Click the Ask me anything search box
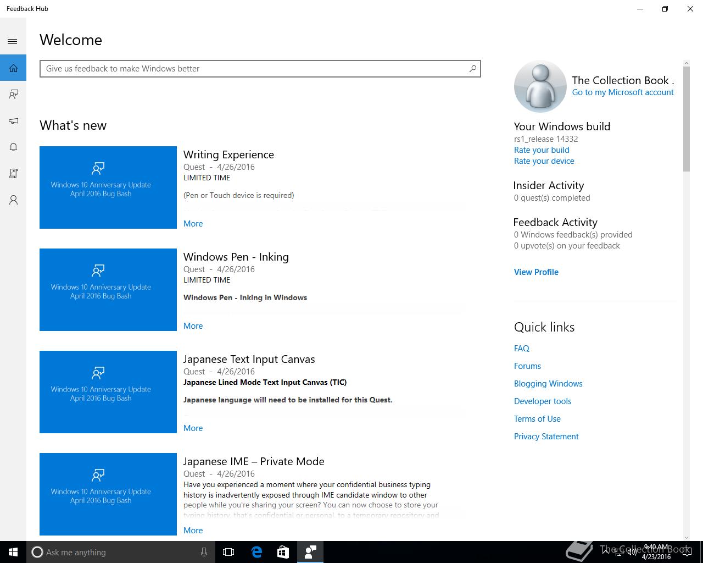 coord(120,552)
